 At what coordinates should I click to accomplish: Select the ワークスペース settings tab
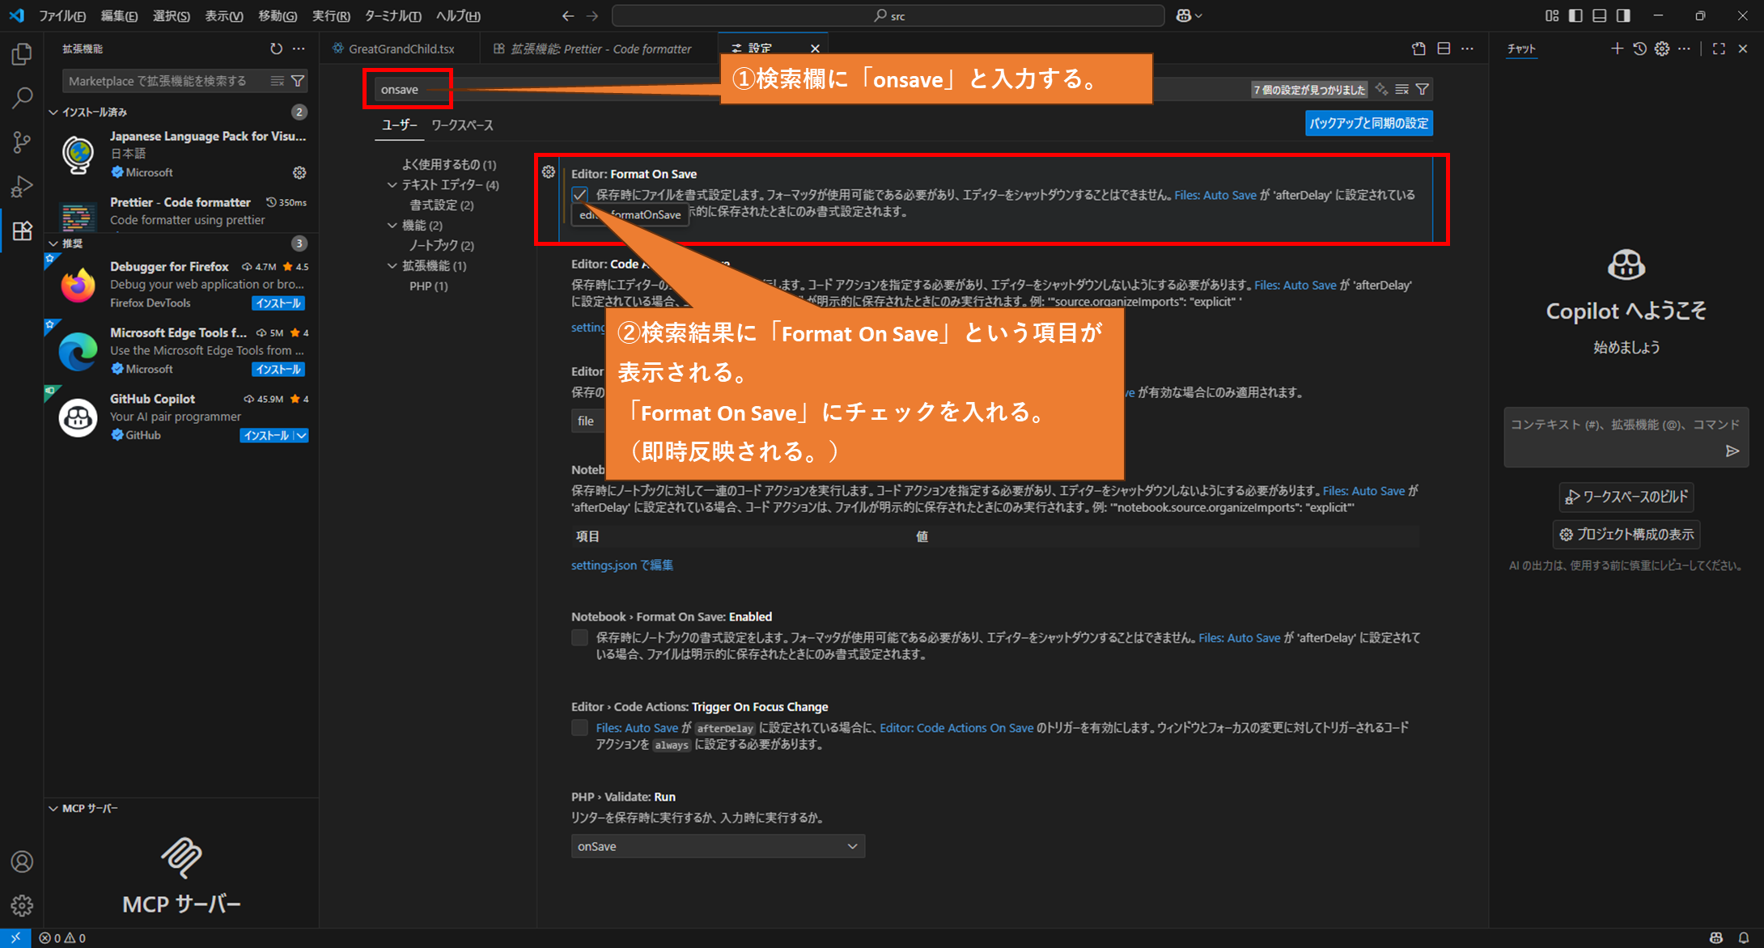[x=462, y=125]
